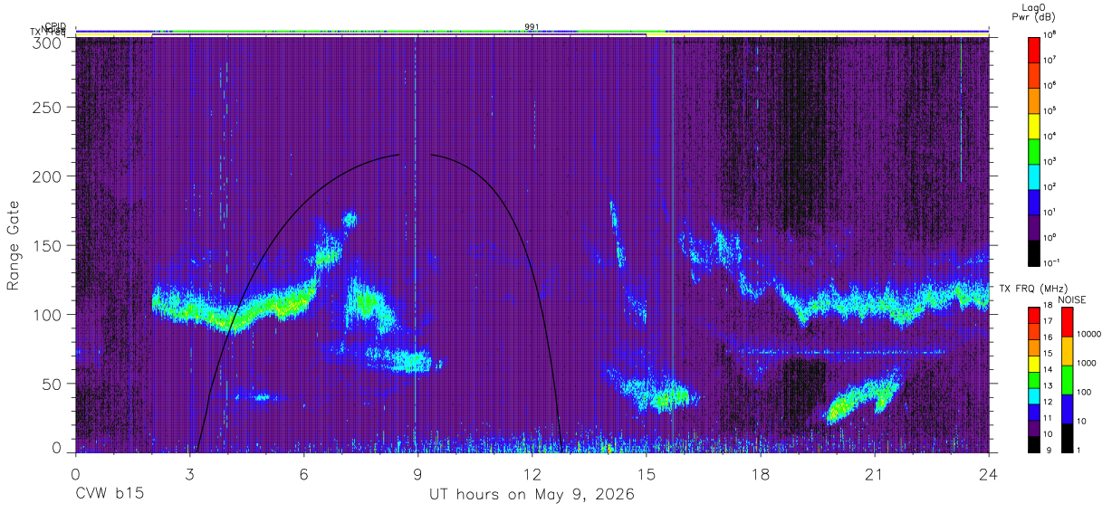Image resolution: width=1112 pixels, height=513 pixels.
Task: Click the x-axis tick label 15
Action: (647, 473)
